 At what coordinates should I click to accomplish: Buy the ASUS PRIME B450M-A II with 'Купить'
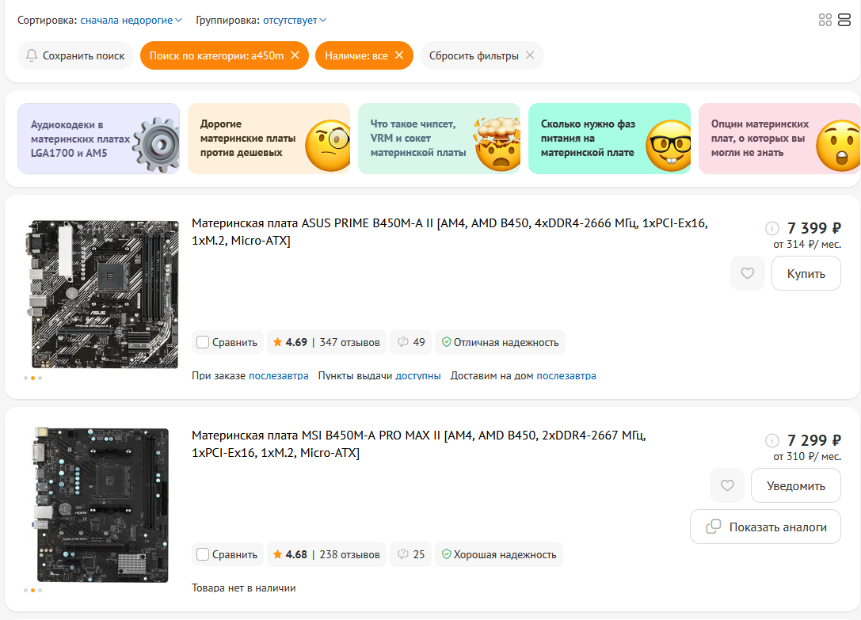click(806, 273)
